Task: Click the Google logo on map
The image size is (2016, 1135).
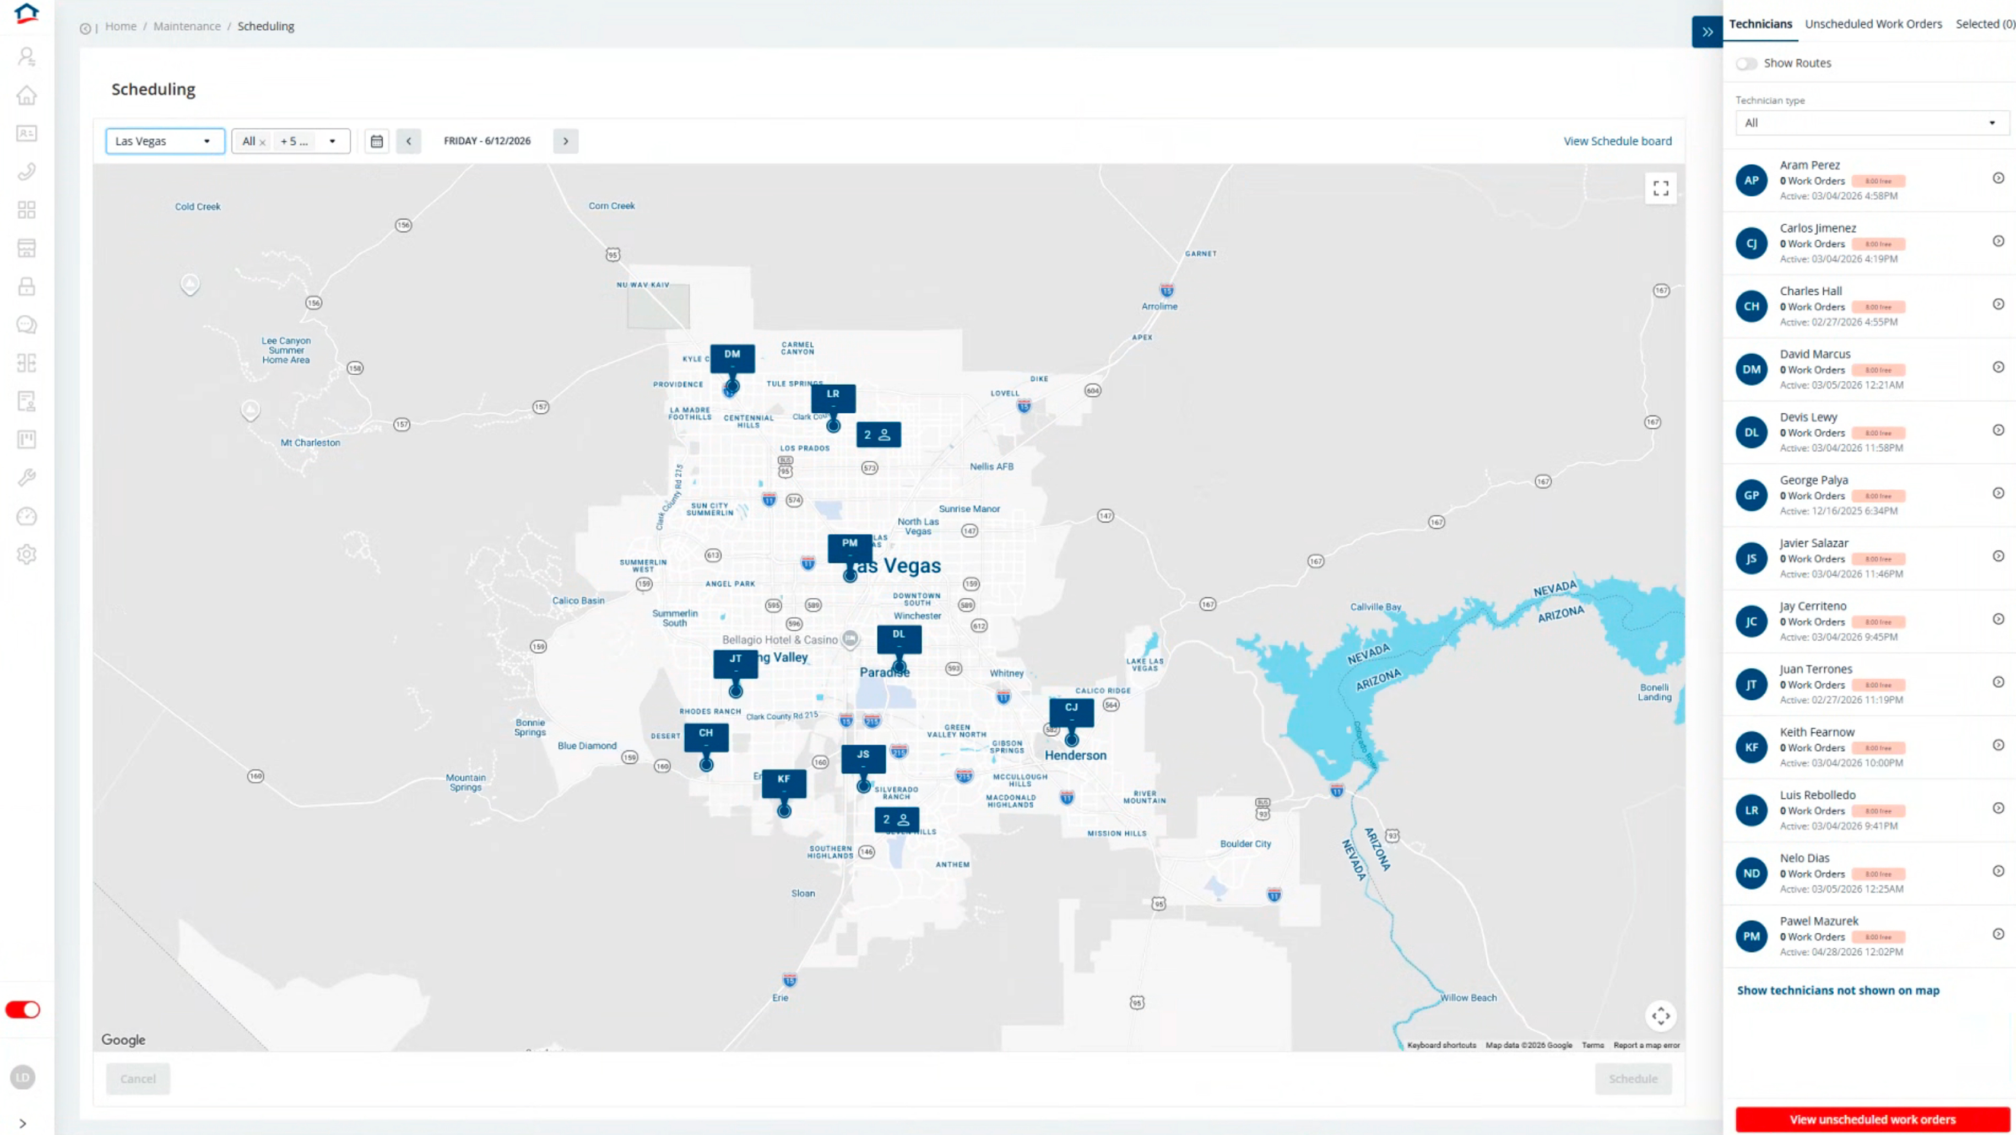Action: 123,1040
